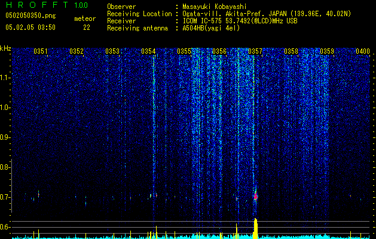Click the 0356 time marker

[x=219, y=51]
